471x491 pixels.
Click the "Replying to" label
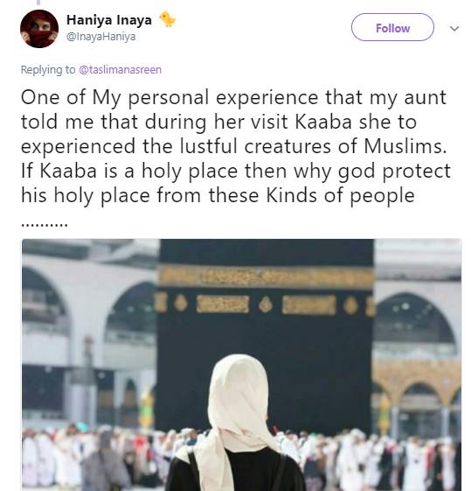click(x=48, y=69)
